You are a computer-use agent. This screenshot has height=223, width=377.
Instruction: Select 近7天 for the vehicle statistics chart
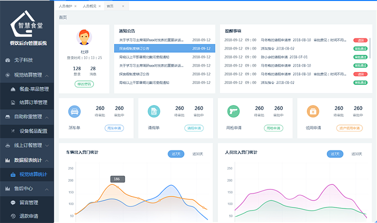point(176,154)
